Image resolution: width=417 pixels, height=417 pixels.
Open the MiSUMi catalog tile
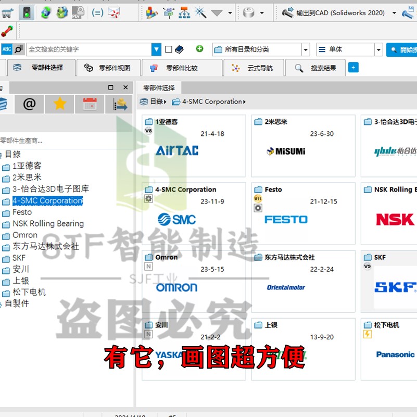(303, 146)
